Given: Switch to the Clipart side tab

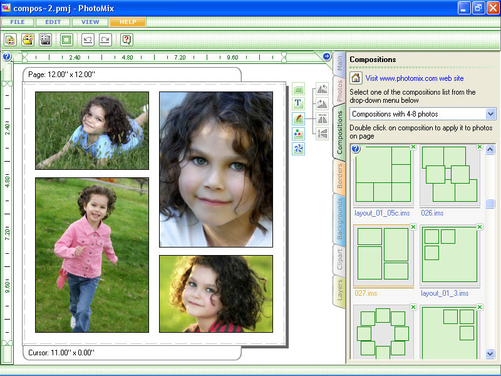Looking at the screenshot, I should point(339,259).
